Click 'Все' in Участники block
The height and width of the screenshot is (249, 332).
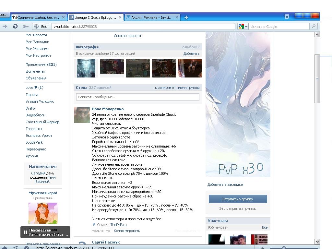click(x=265, y=227)
